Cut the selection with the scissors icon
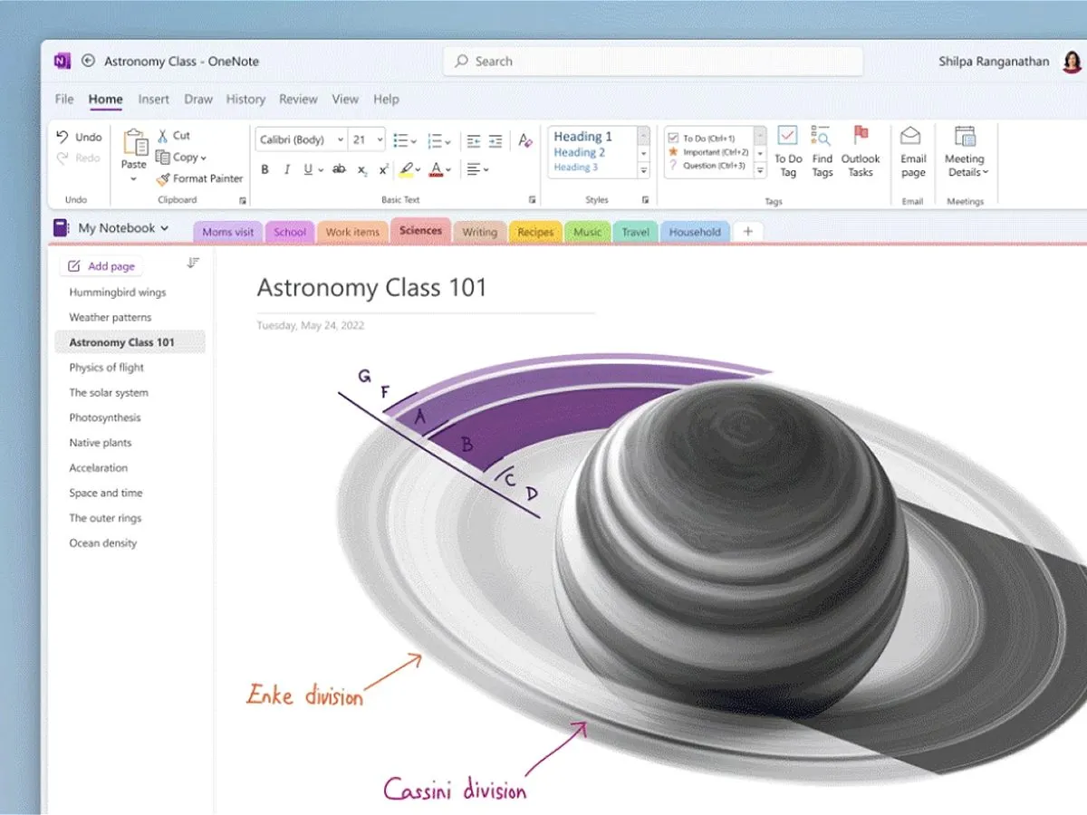Viewport: 1087px width, 815px height. pos(163,136)
